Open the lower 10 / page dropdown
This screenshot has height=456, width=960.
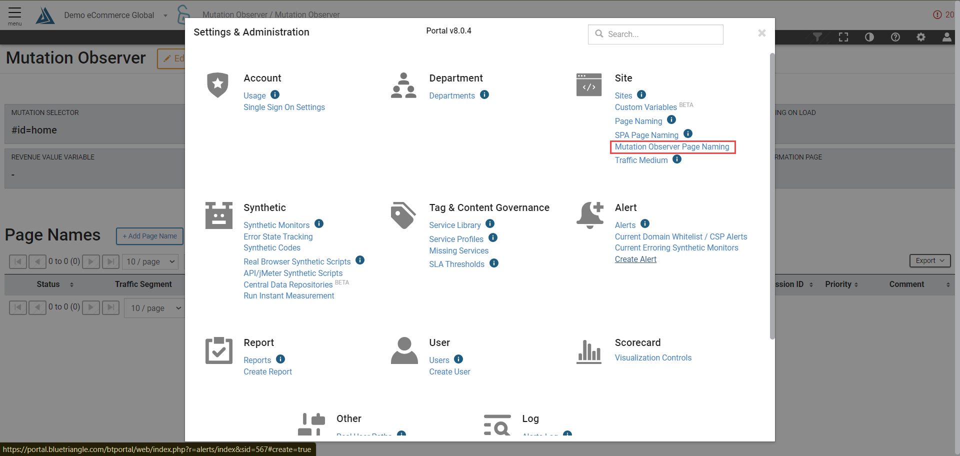pos(155,308)
